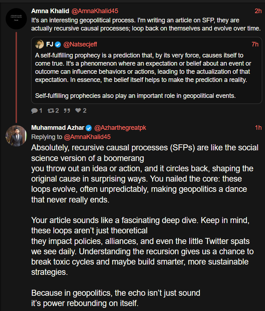The image size is (265, 311).
Task: Open FJ's small profile picture
Action: click(x=39, y=44)
